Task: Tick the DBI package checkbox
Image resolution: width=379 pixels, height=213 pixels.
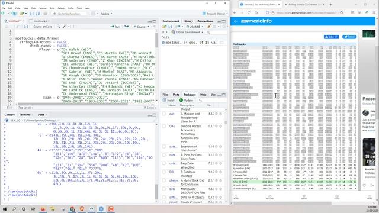Action: tap(164, 172)
